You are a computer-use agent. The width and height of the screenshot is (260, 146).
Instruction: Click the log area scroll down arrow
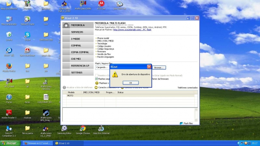196,120
